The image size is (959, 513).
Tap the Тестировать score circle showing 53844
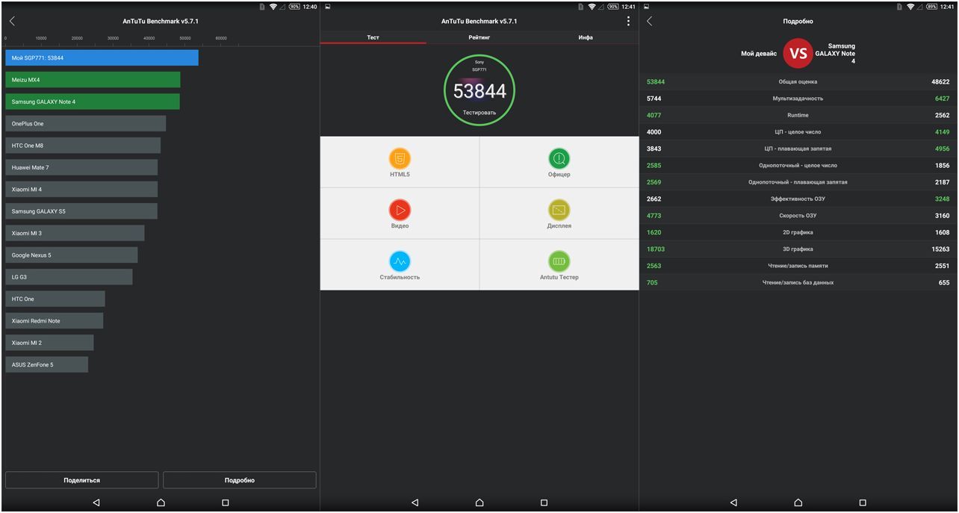pos(479,91)
